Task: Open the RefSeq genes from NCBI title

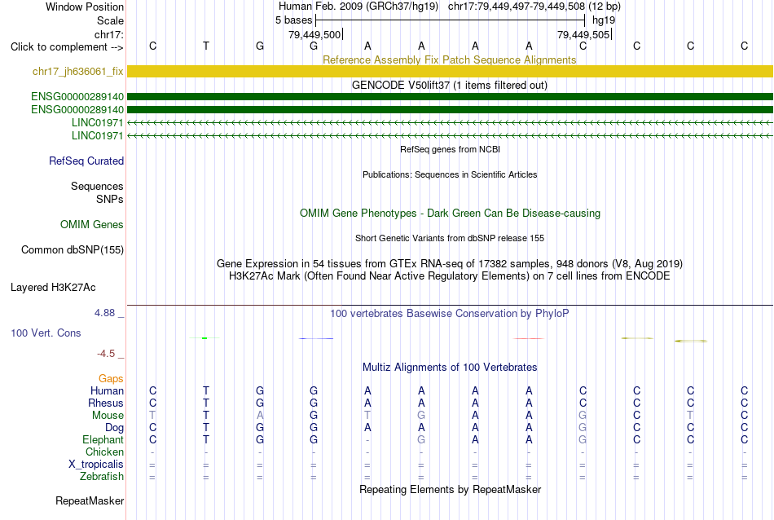Action: (450, 149)
